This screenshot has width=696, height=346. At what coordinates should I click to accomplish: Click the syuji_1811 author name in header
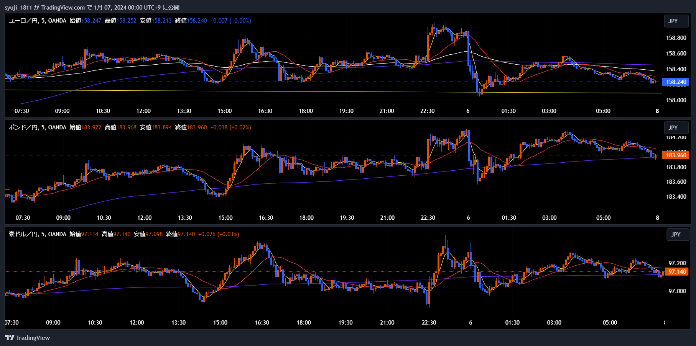(x=18, y=8)
